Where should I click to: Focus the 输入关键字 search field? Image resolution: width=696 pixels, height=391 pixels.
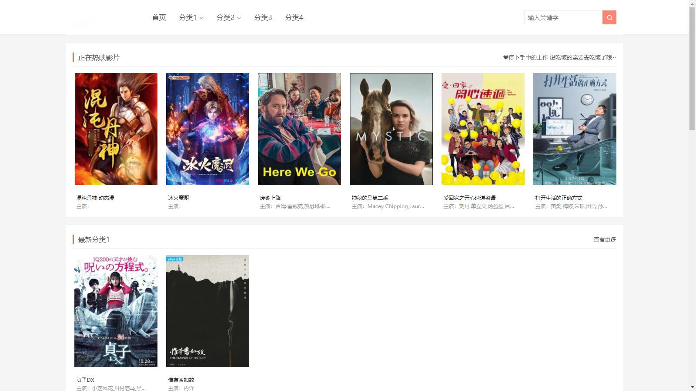[x=563, y=17]
